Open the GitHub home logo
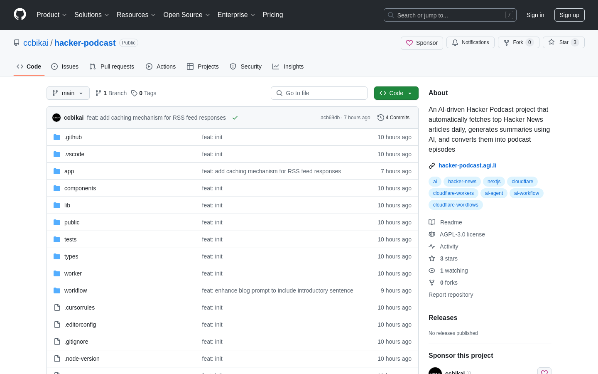598x374 pixels. click(x=20, y=15)
